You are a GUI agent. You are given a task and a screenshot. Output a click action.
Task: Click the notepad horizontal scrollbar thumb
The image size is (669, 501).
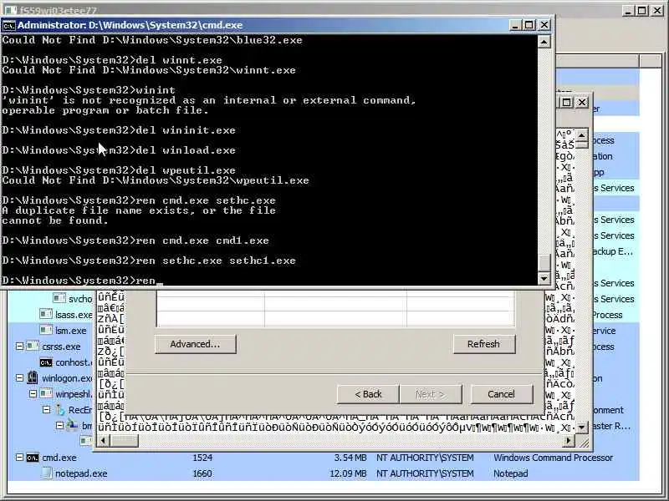point(124,441)
